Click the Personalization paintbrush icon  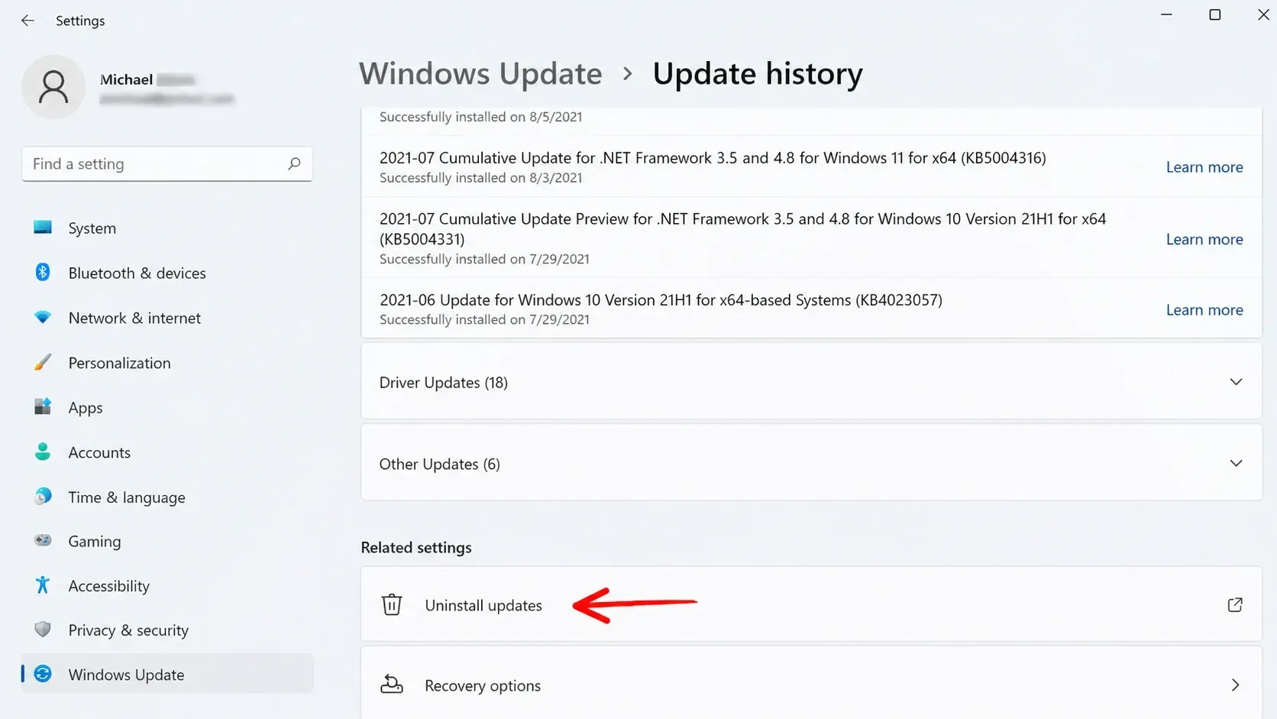(x=43, y=362)
